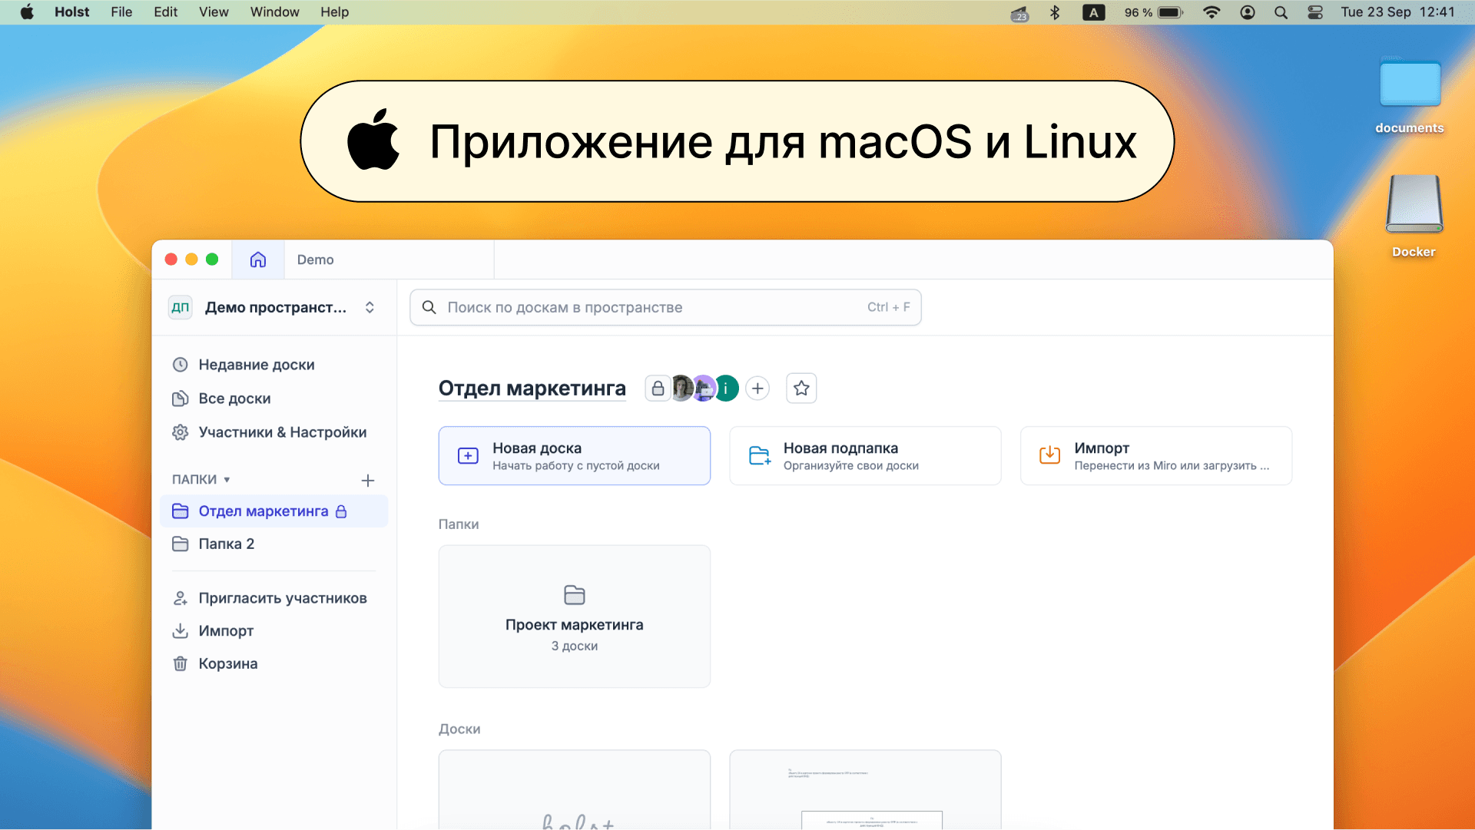Open Control Center icon

(1315, 12)
